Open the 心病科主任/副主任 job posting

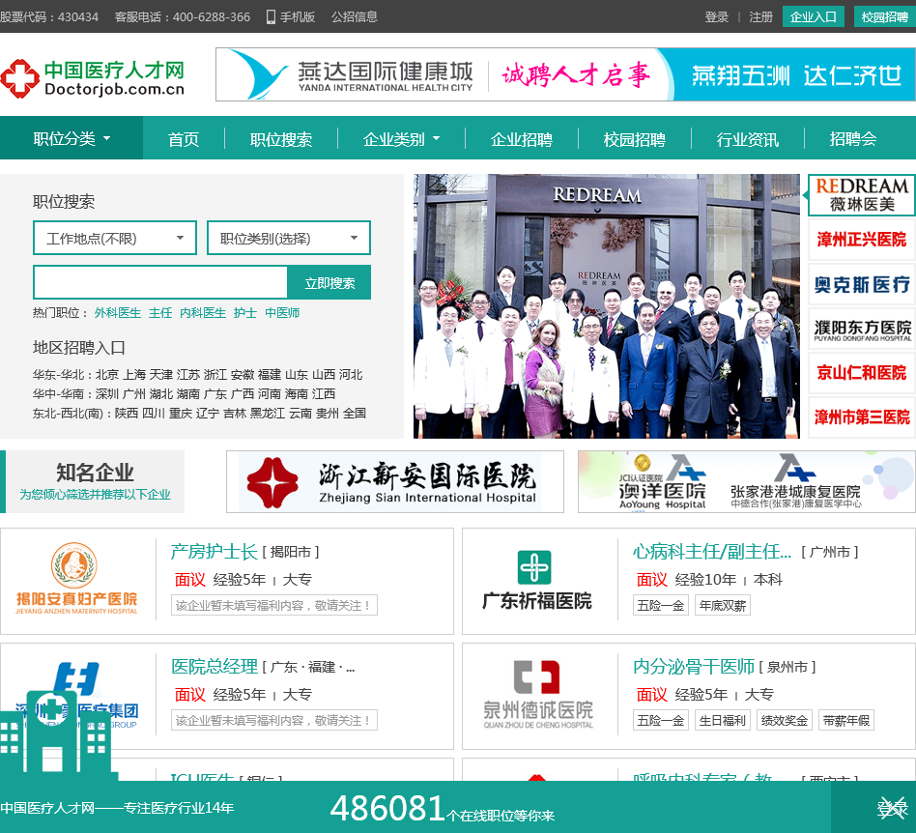[712, 552]
